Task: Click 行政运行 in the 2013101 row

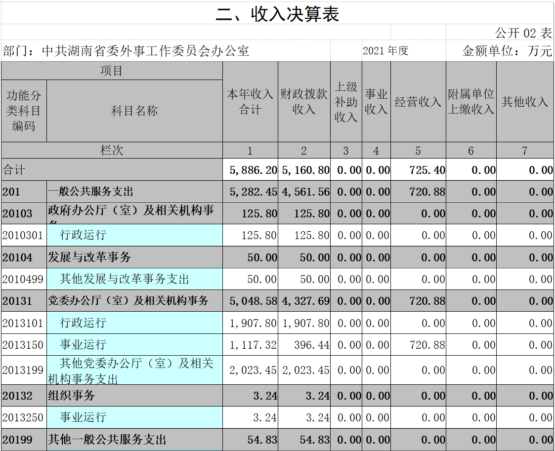Action: click(x=134, y=323)
